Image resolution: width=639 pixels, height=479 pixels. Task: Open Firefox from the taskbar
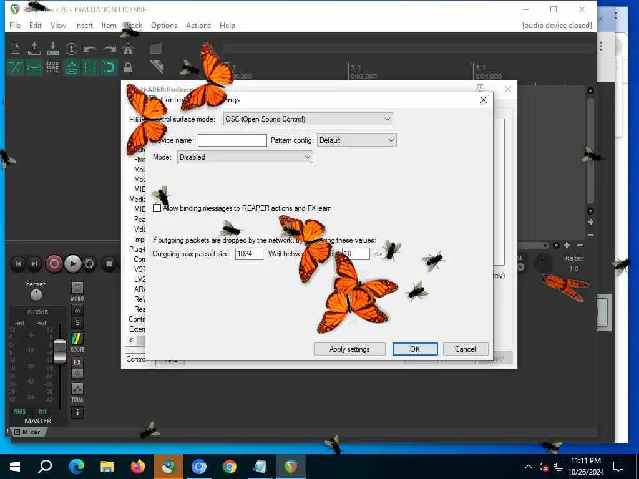pos(138,467)
